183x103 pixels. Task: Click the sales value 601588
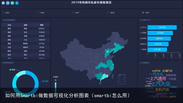click(x=42, y=55)
